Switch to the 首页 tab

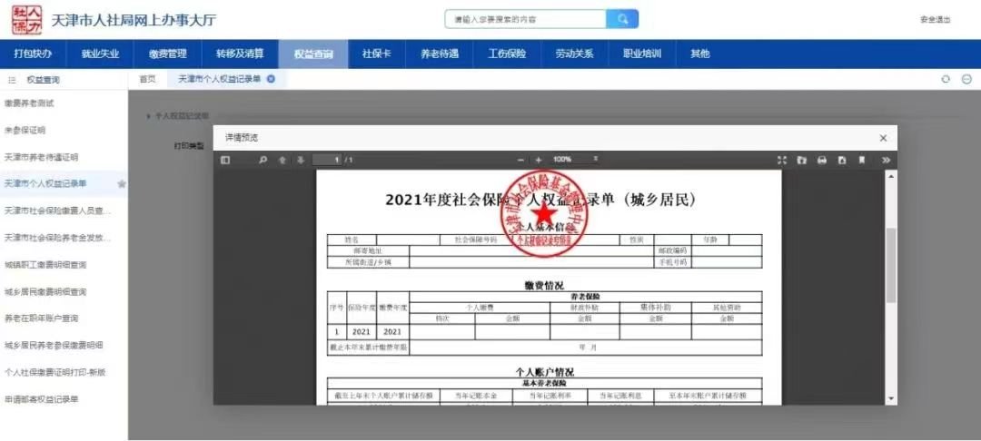click(x=148, y=79)
